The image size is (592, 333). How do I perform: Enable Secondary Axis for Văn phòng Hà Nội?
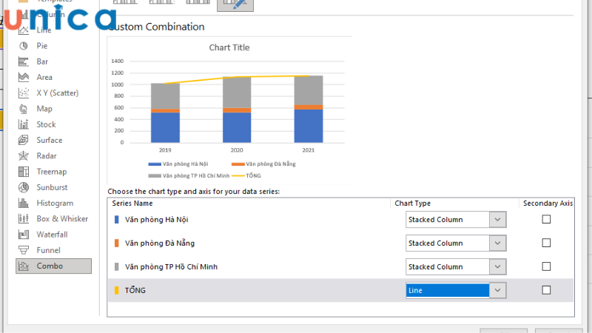coord(546,219)
